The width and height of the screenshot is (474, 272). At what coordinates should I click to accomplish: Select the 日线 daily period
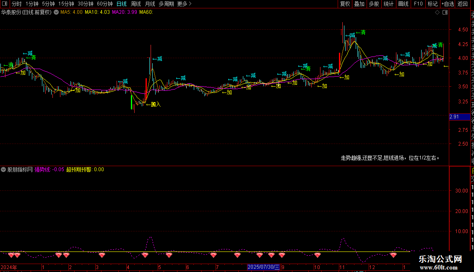click(122, 4)
